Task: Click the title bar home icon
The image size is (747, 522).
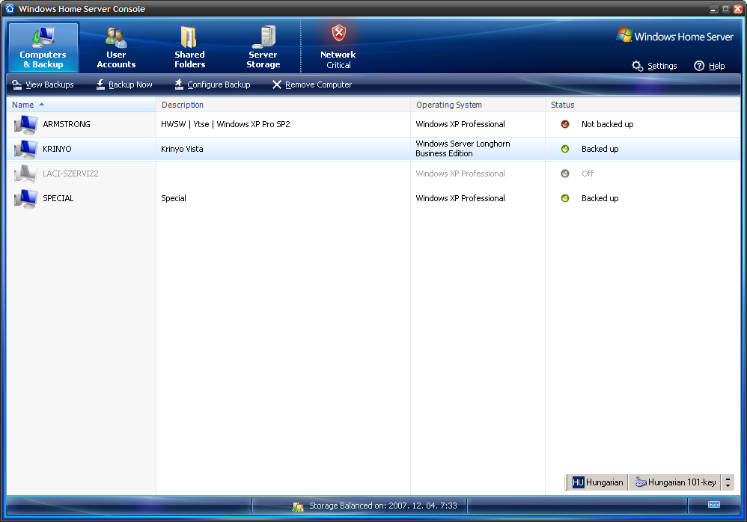Action: click(x=10, y=8)
